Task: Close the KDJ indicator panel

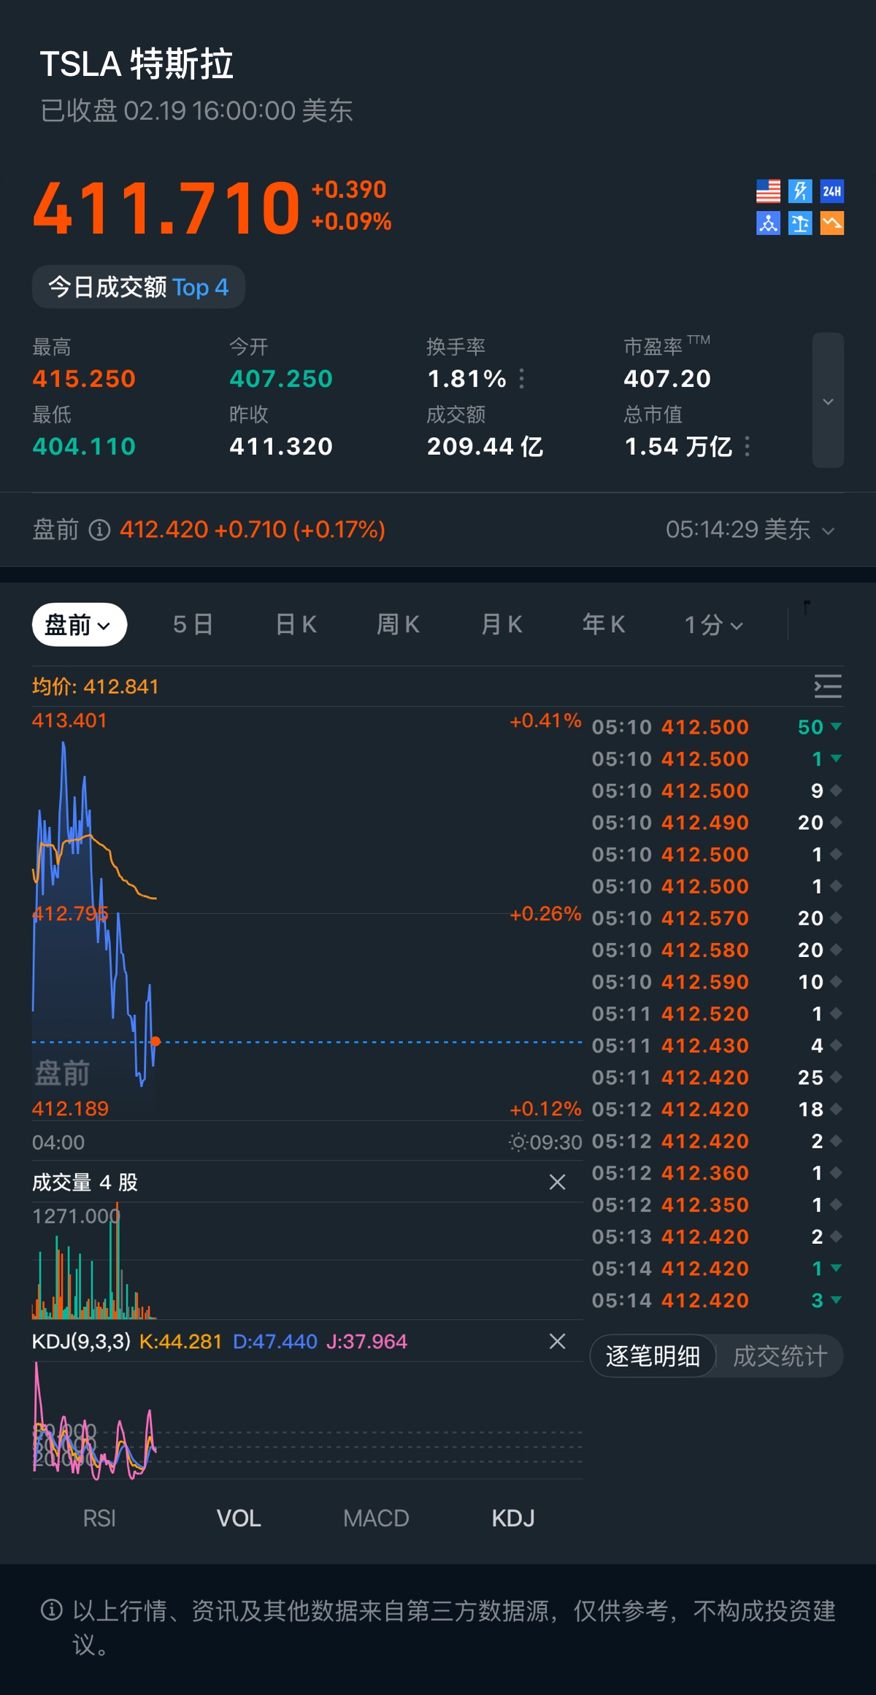Action: [557, 1342]
